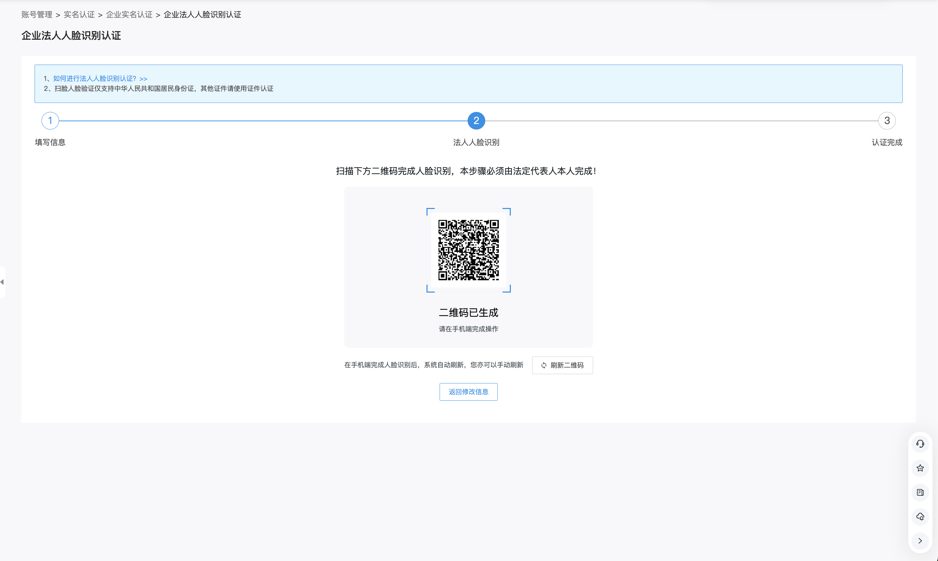Click the star feedback icon

pyautogui.click(x=920, y=468)
